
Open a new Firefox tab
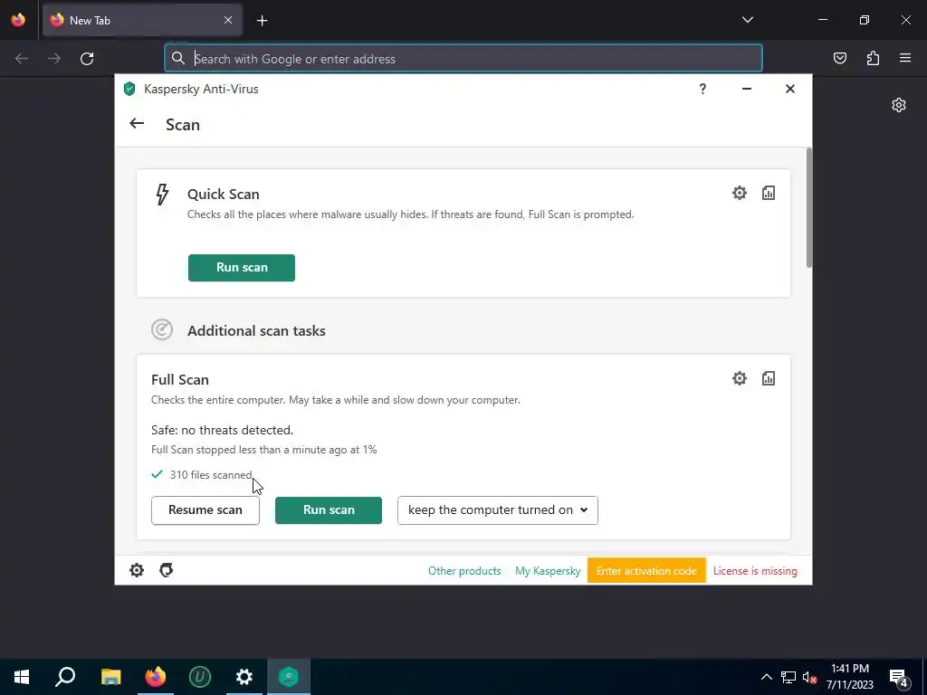[x=262, y=21]
